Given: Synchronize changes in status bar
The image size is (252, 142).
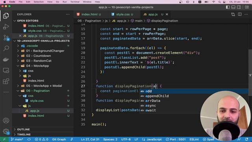Looking at the screenshot, I should click(29, 139).
